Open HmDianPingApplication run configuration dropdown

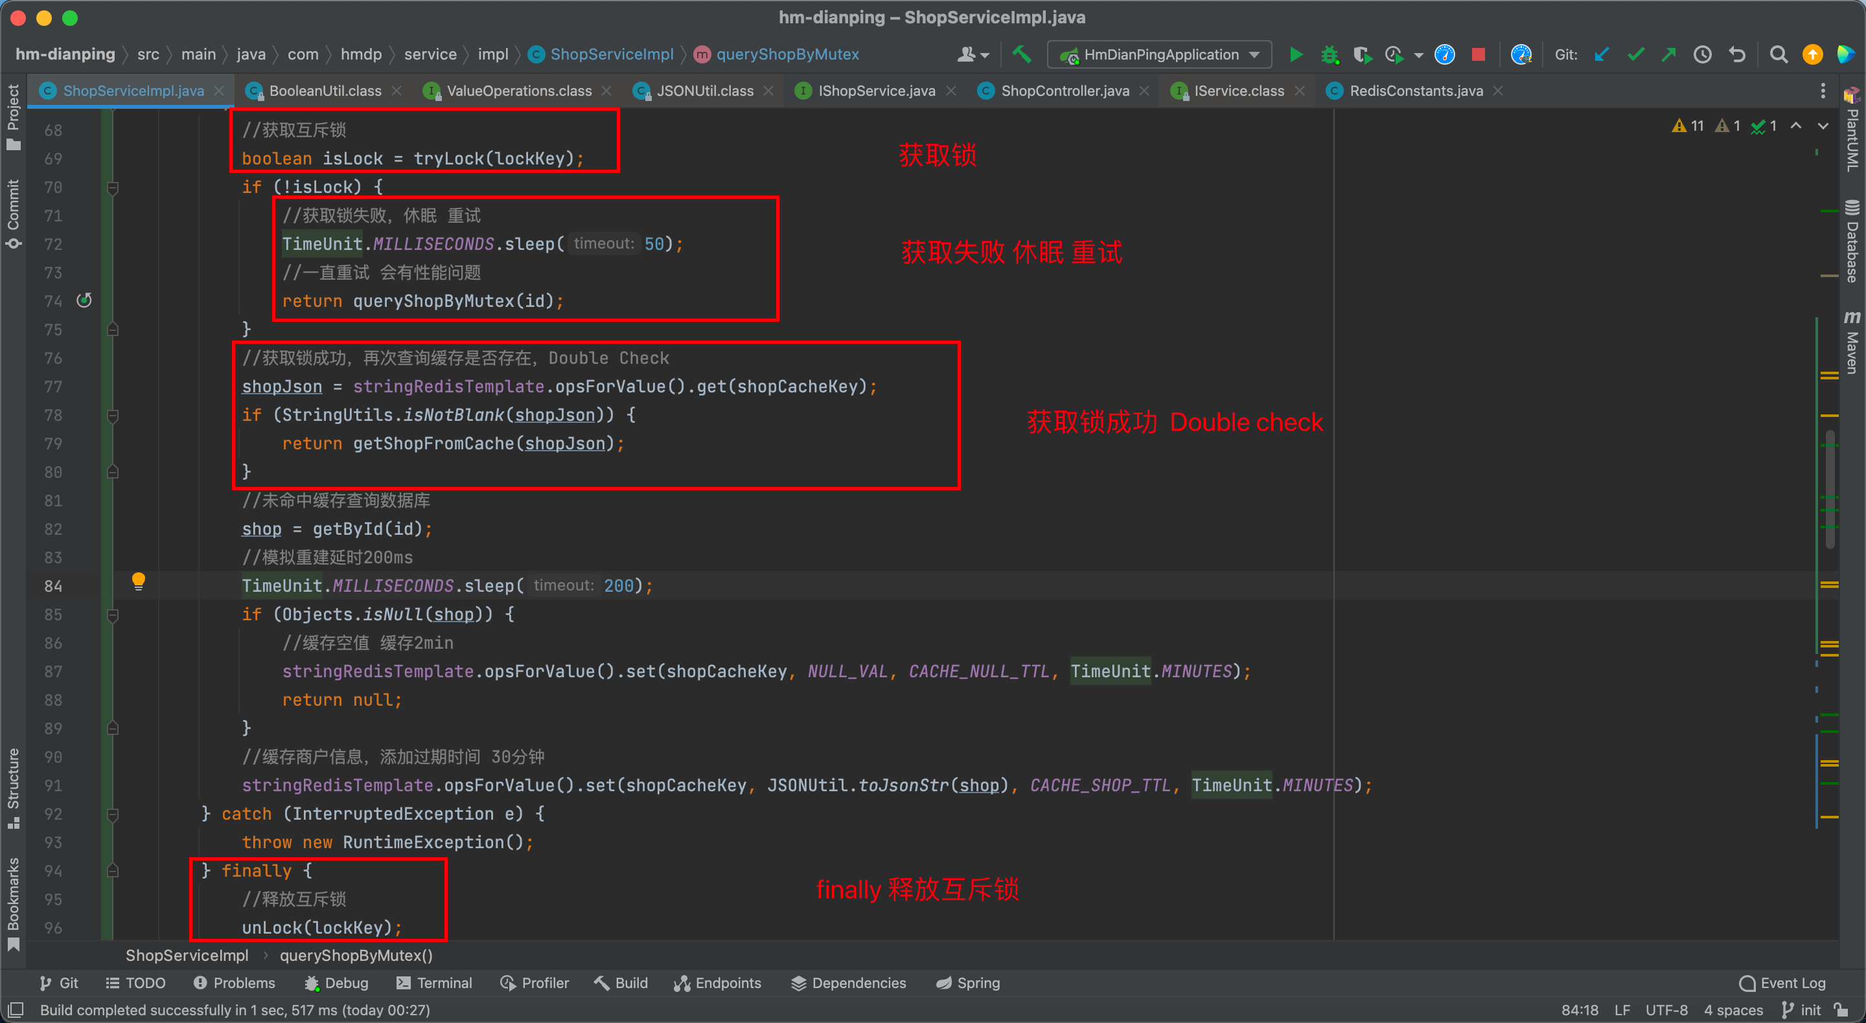click(1159, 54)
